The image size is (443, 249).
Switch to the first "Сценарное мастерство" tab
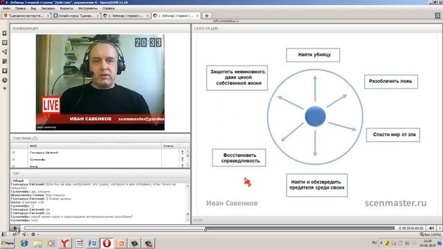(x=26, y=16)
